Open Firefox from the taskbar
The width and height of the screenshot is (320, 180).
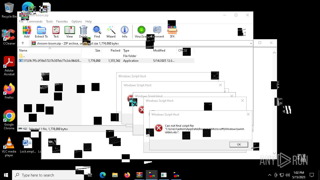click(127, 175)
